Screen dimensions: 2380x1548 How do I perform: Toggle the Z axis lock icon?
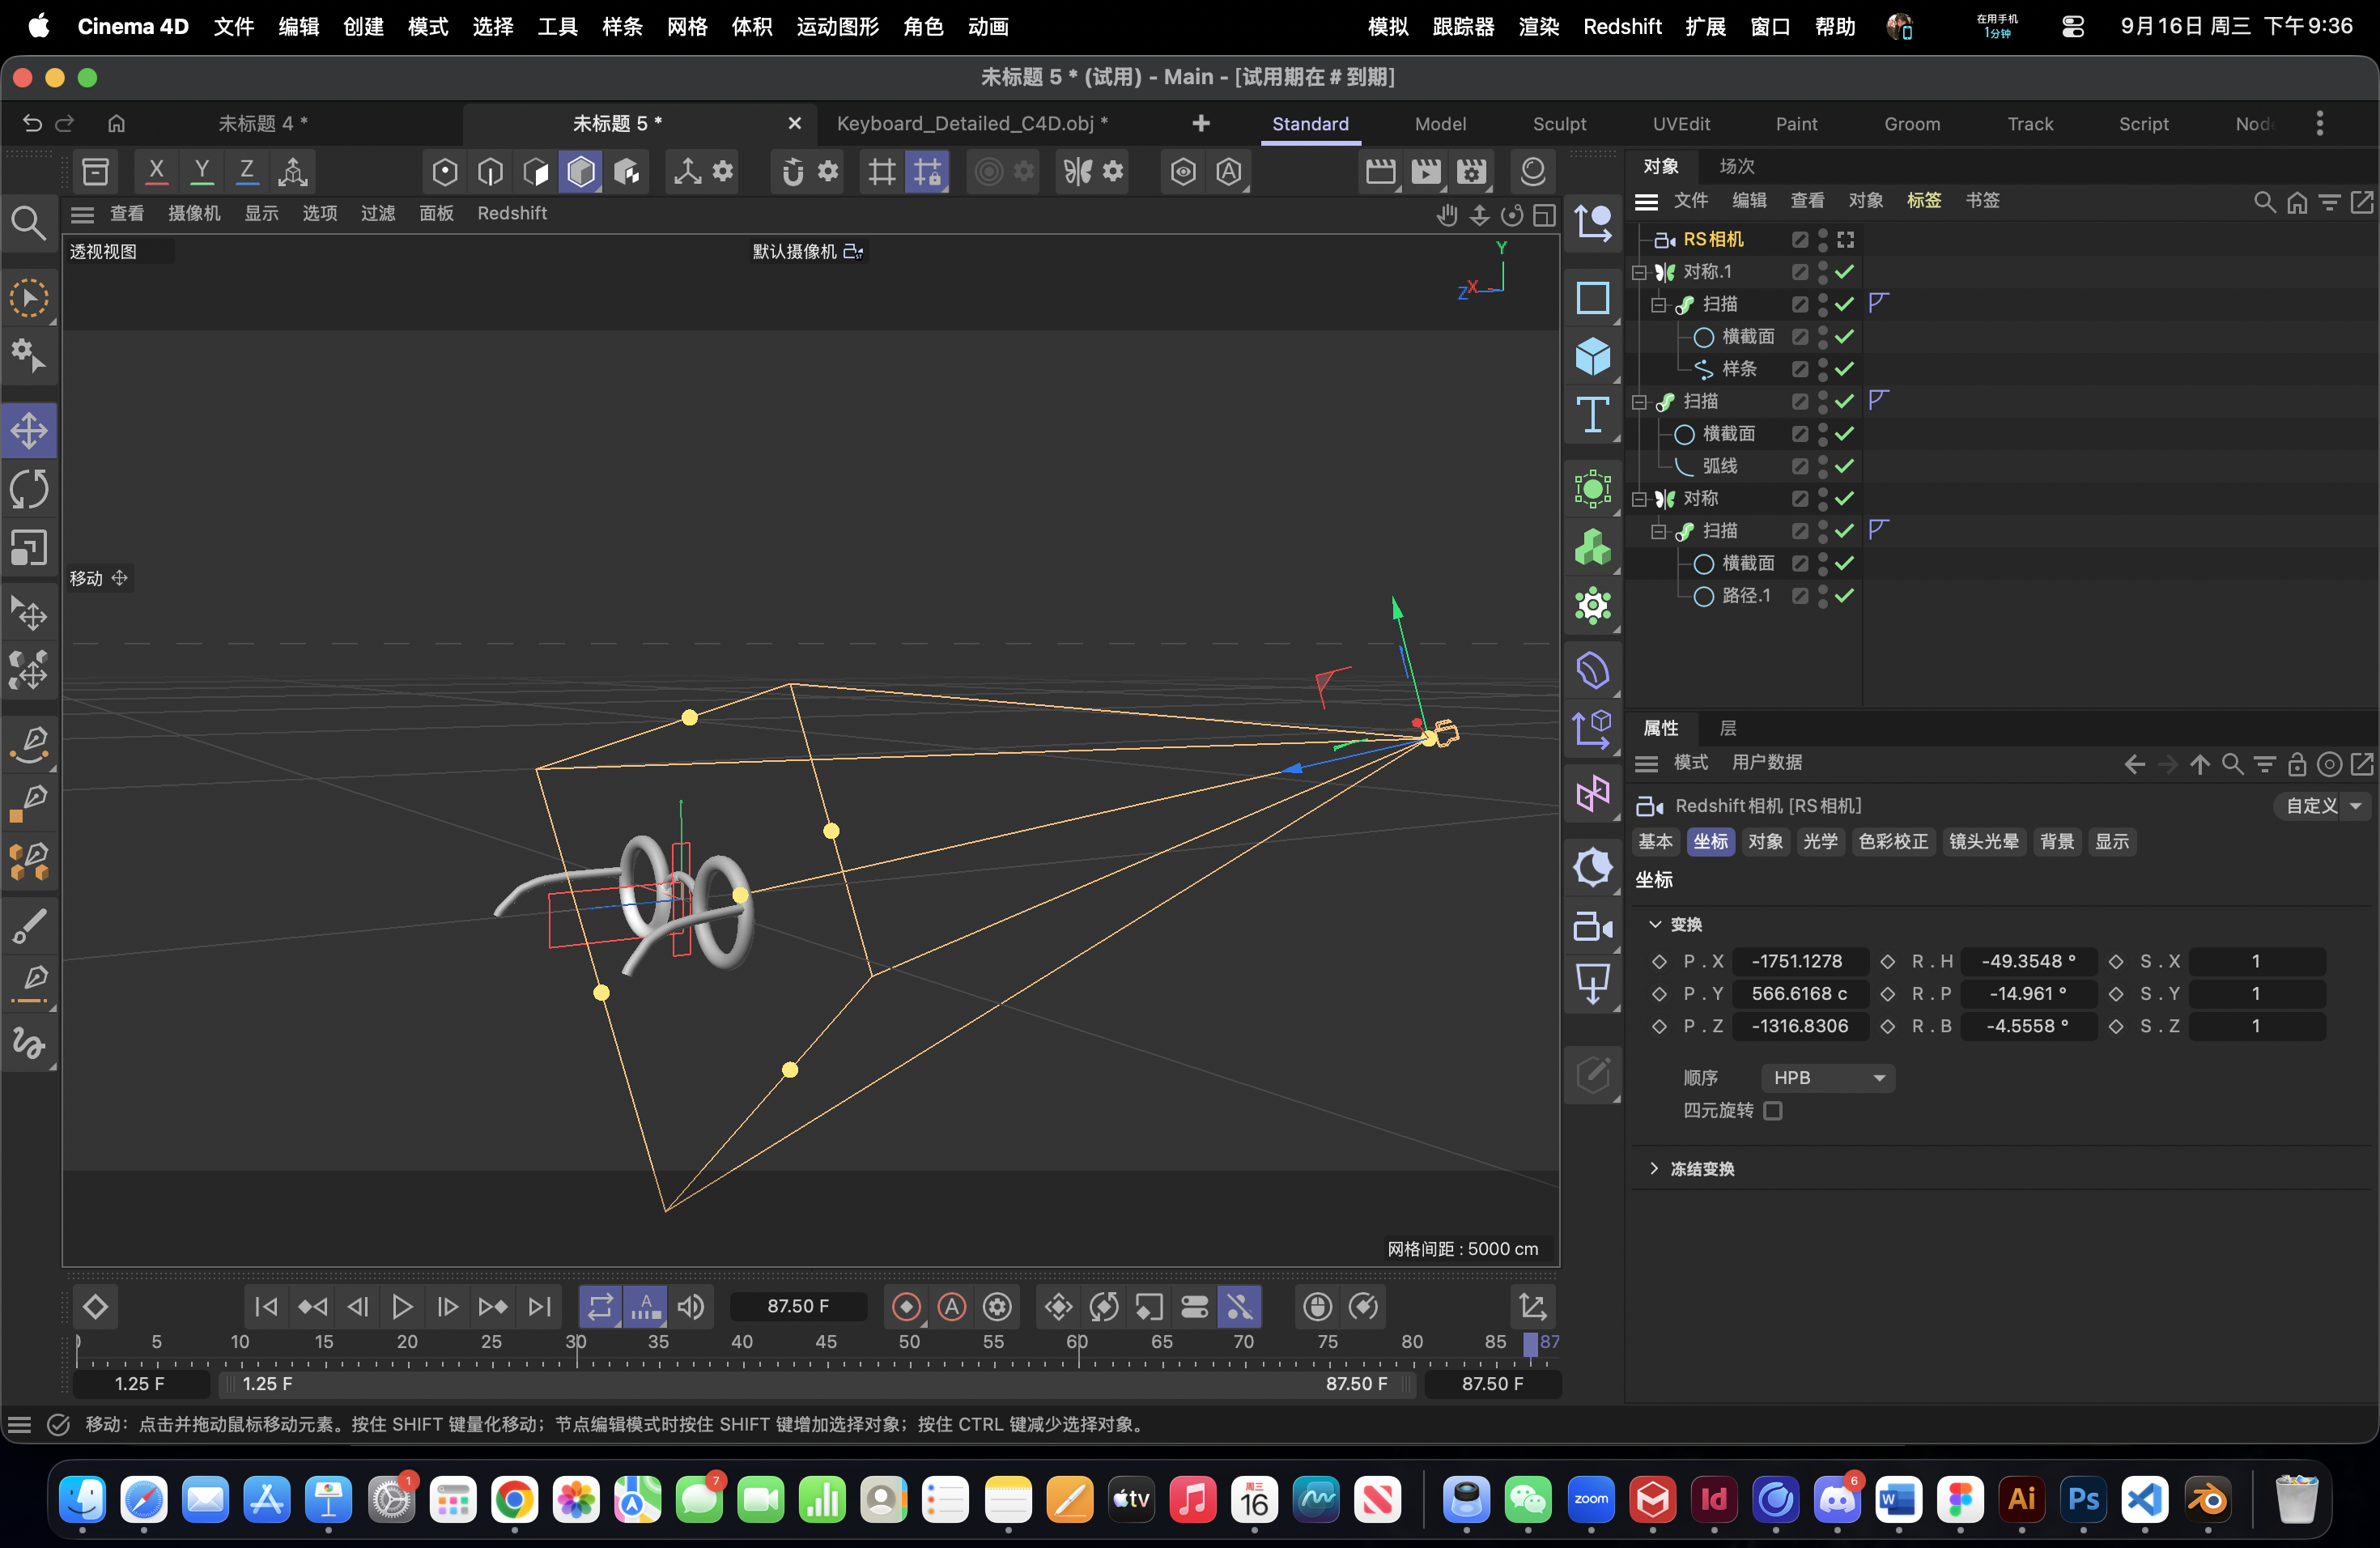tap(246, 171)
